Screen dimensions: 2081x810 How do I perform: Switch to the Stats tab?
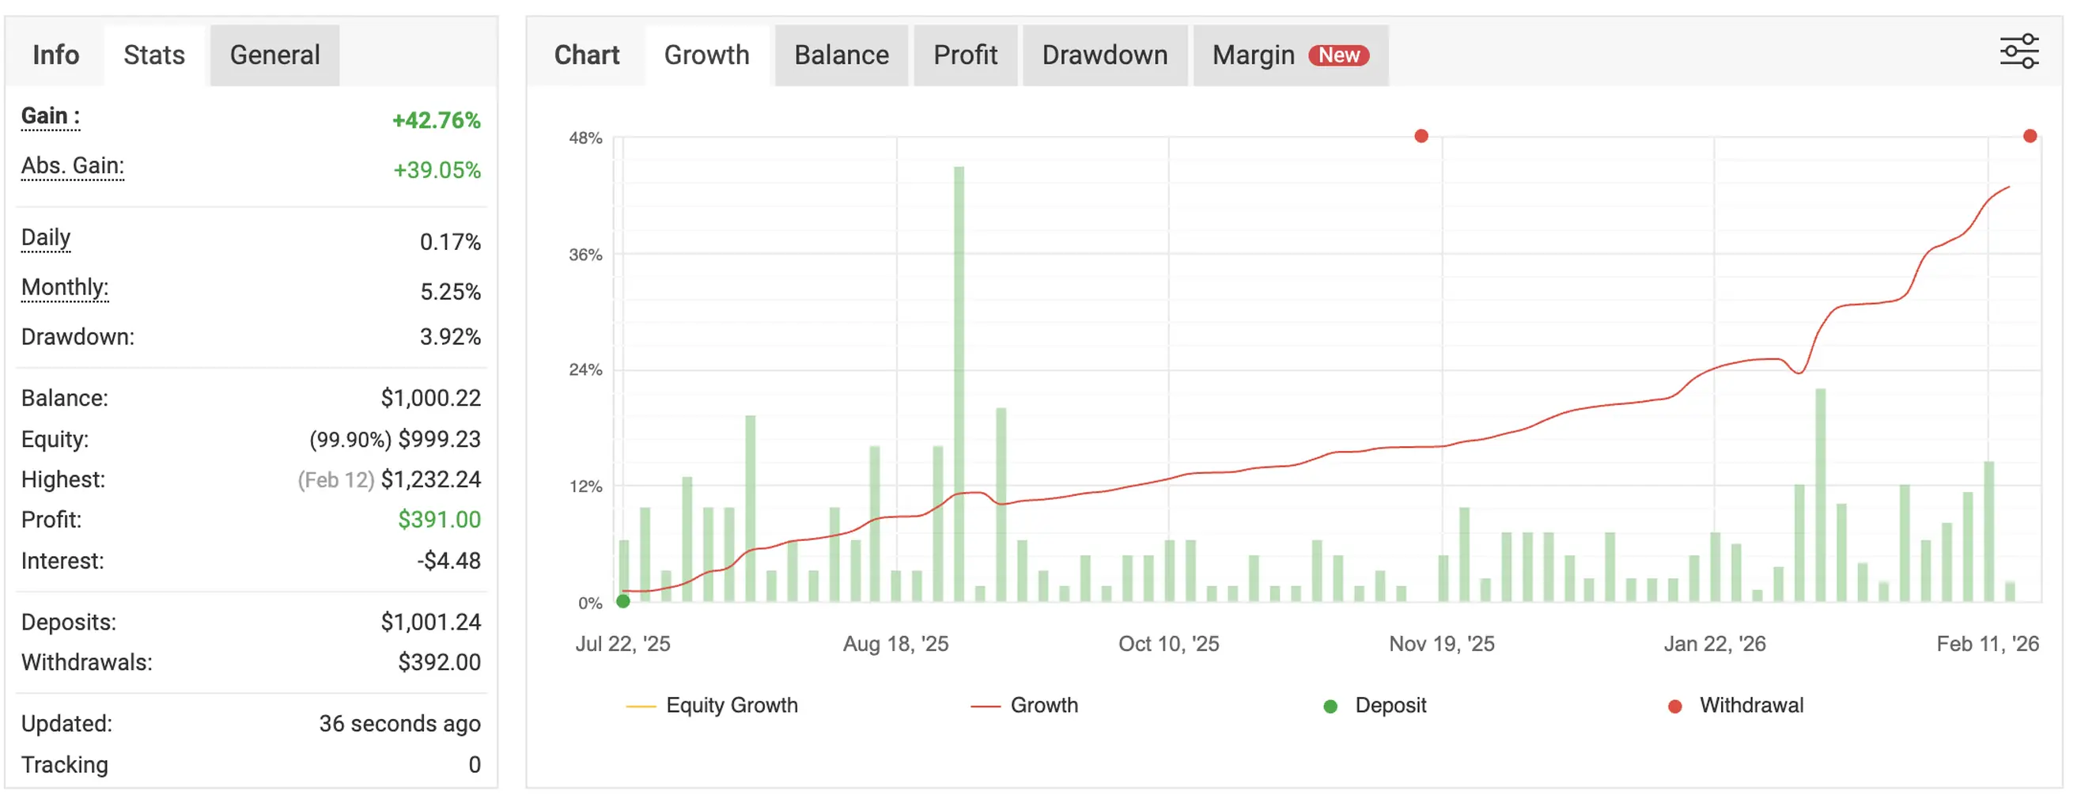point(153,55)
